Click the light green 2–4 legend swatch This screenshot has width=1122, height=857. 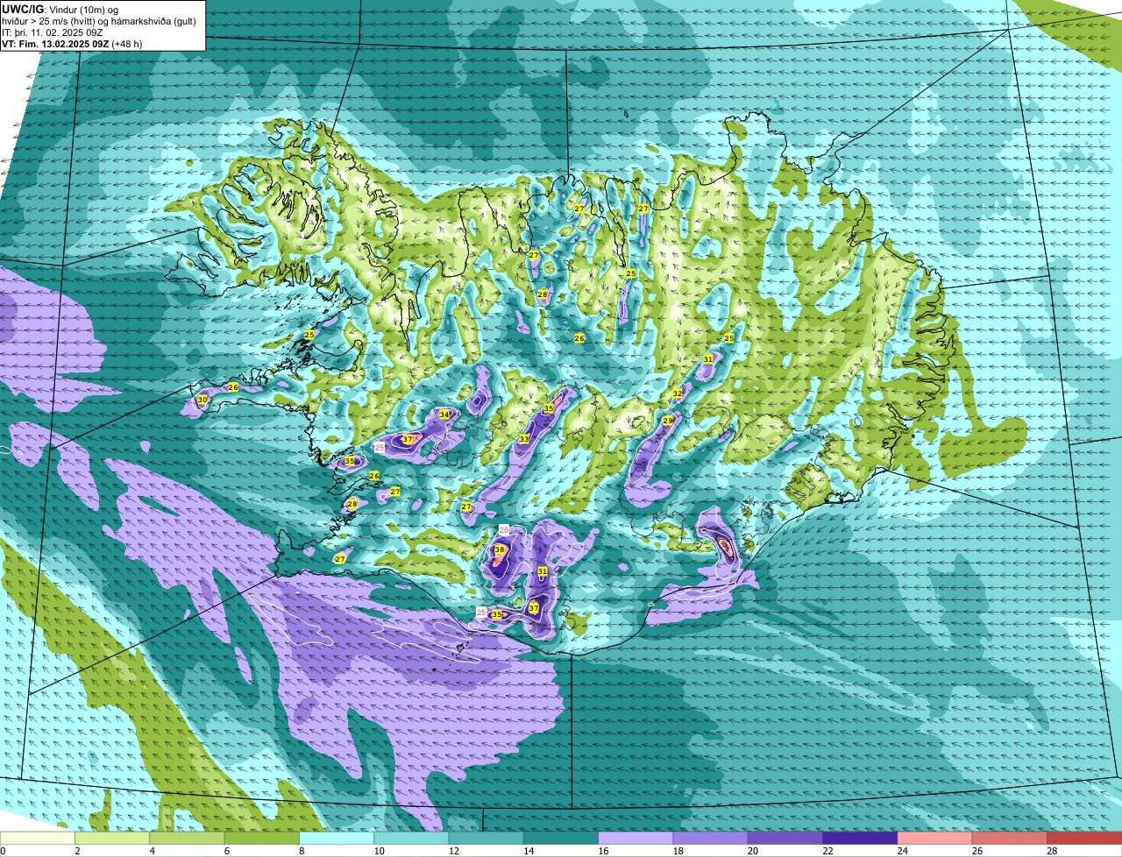pyautogui.click(x=112, y=839)
